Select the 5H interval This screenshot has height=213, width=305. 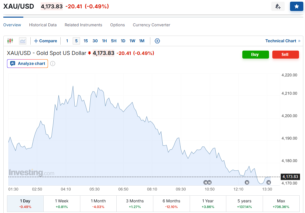pyautogui.click(x=114, y=41)
